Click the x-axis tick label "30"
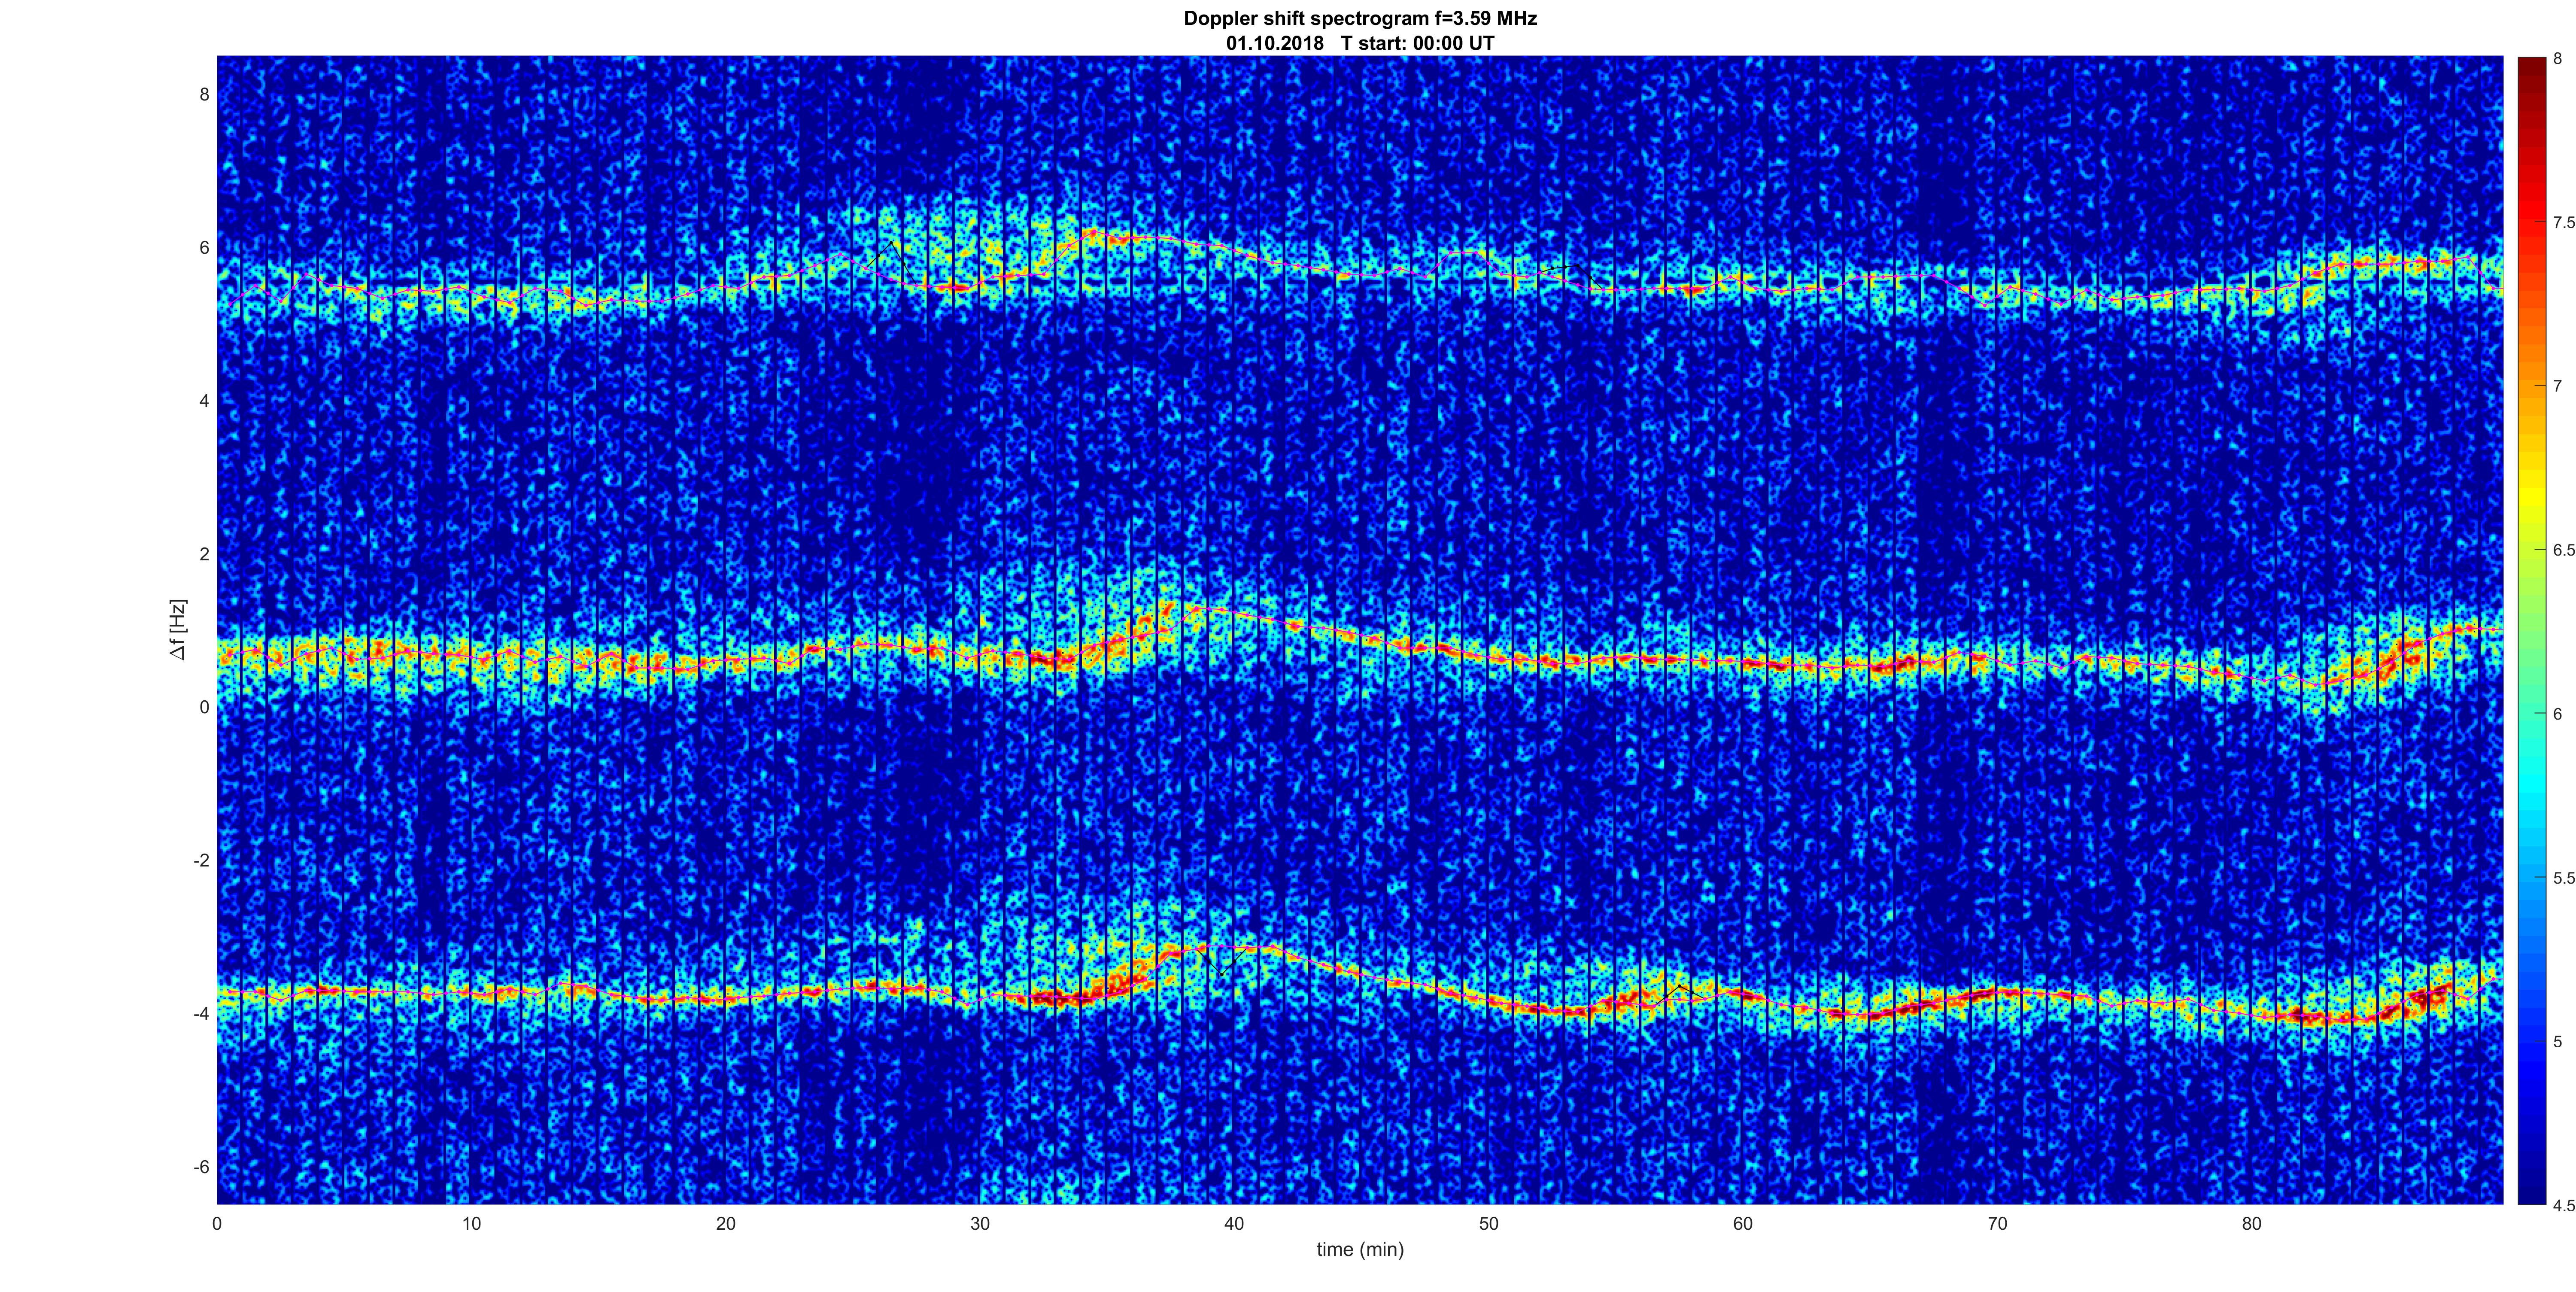2576x1292 pixels. click(980, 1224)
